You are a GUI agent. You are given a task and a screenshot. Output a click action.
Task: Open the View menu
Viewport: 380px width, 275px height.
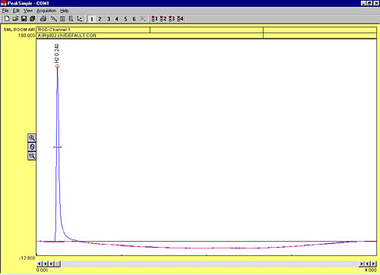click(x=28, y=11)
